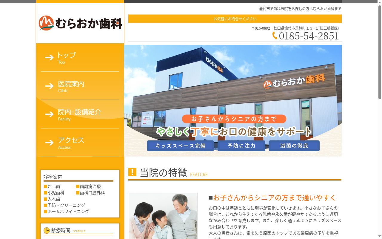Click the お気軽にお問合せください contact bar

coord(235,19)
